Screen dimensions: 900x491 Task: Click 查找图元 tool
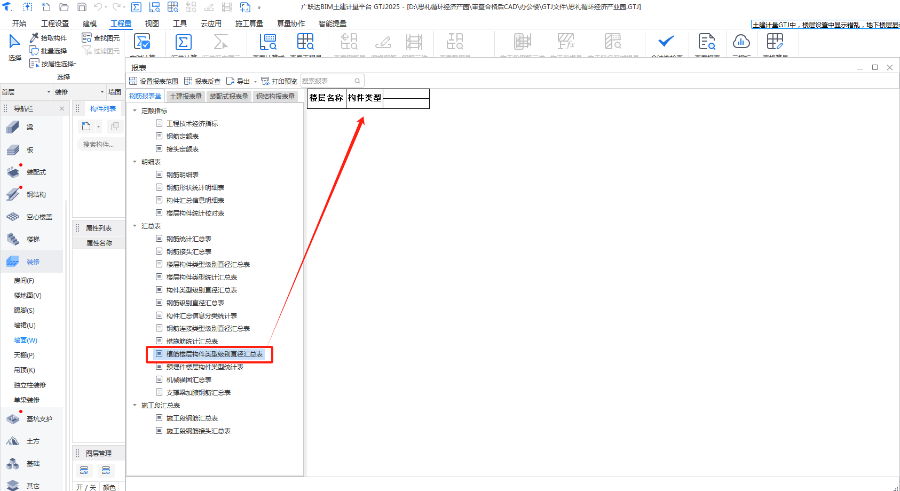[x=100, y=38]
